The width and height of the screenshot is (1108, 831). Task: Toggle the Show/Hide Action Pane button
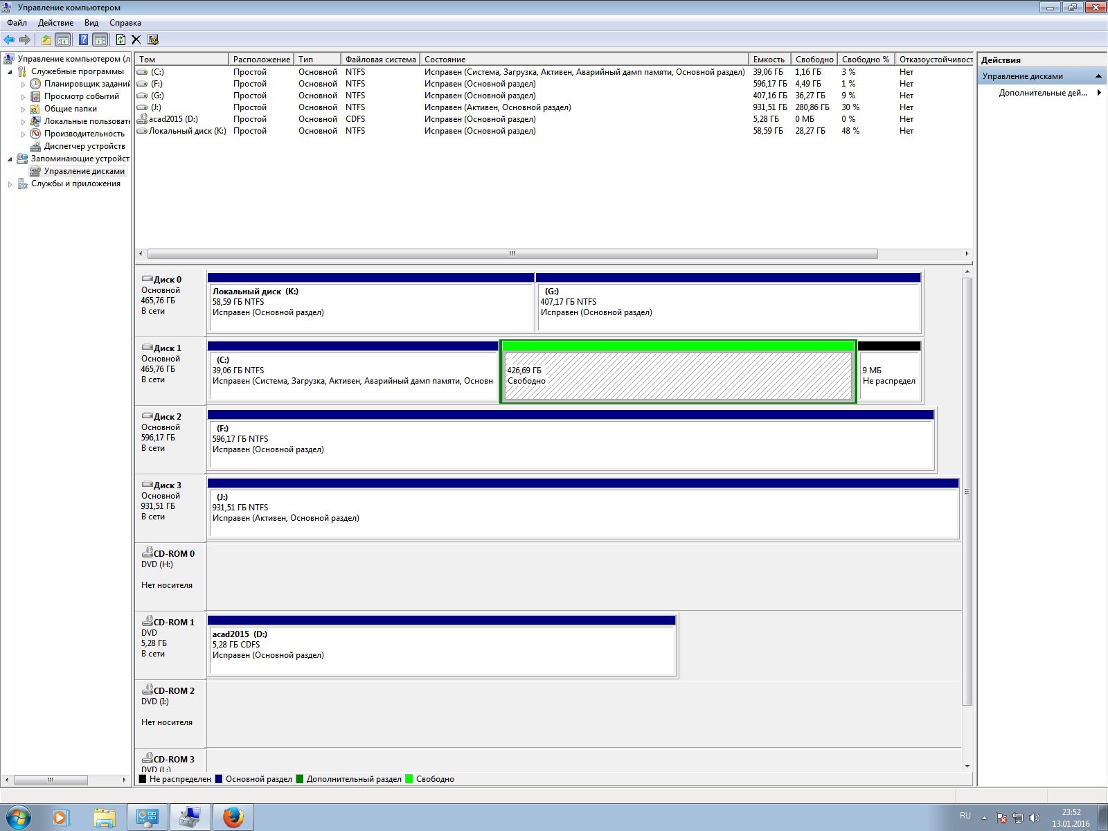tap(100, 39)
